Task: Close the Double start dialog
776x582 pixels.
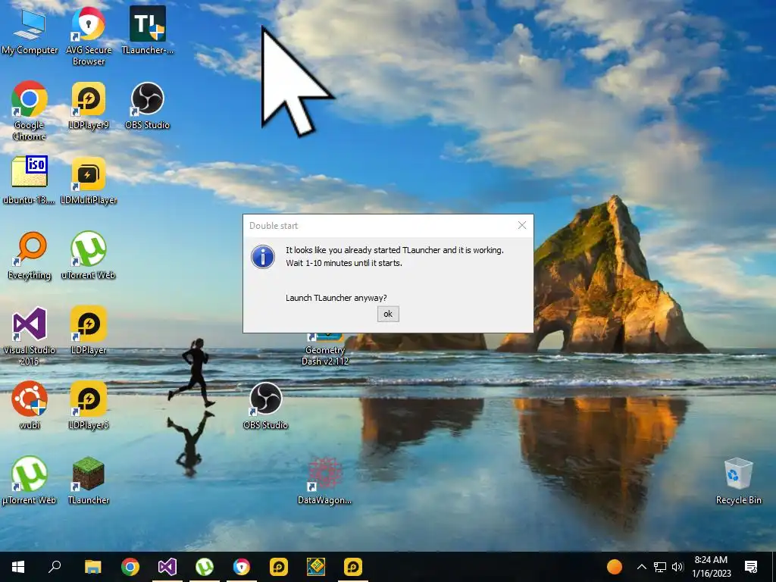Action: 521,225
